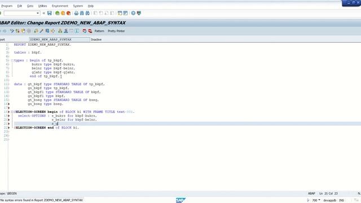Click the Create New Session icon

[120, 13]
